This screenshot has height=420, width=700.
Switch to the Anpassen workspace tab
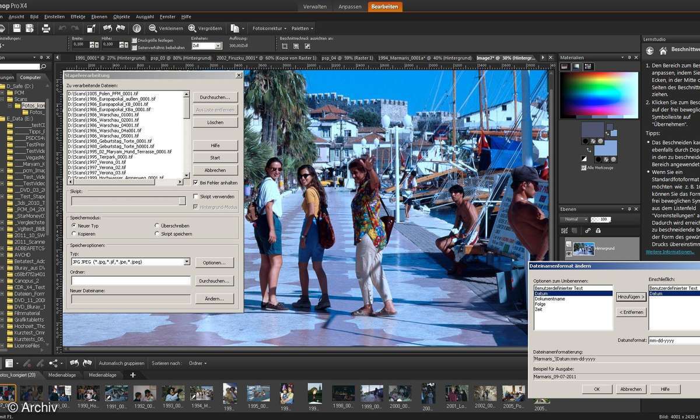349,6
